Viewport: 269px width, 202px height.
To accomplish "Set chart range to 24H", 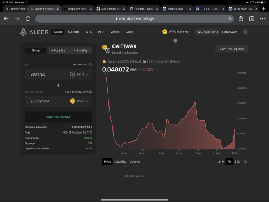I will coord(221,162).
